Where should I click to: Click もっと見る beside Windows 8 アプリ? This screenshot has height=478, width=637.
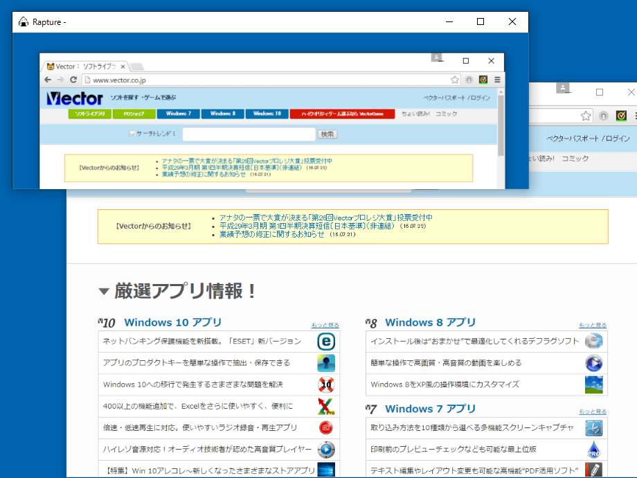point(593,325)
